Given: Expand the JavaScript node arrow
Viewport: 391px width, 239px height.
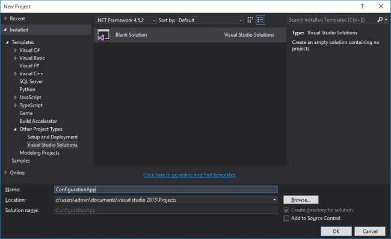Looking at the screenshot, I should (16, 98).
